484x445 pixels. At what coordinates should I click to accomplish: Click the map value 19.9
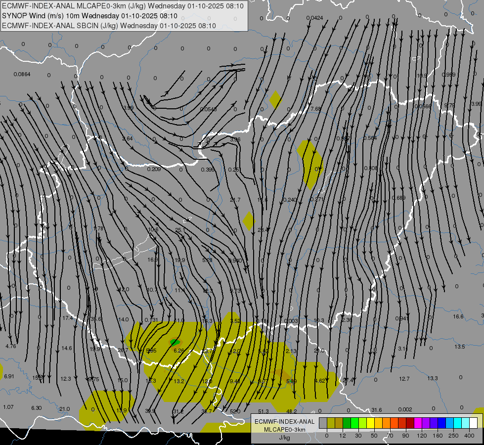coord(179,261)
